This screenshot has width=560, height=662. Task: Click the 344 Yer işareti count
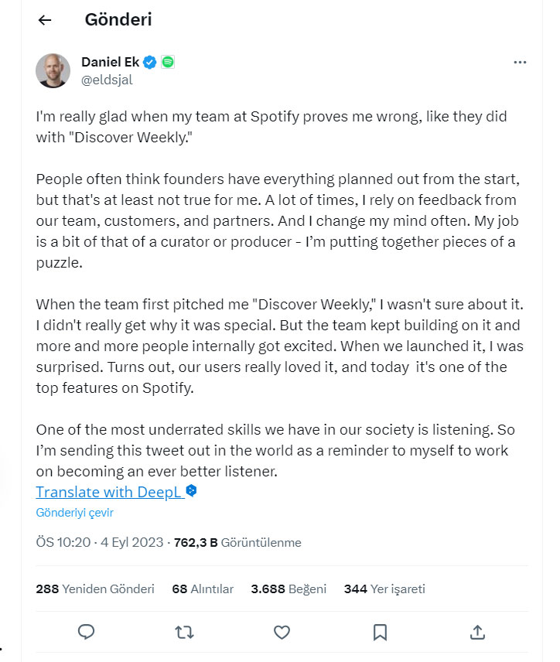pyautogui.click(x=384, y=589)
